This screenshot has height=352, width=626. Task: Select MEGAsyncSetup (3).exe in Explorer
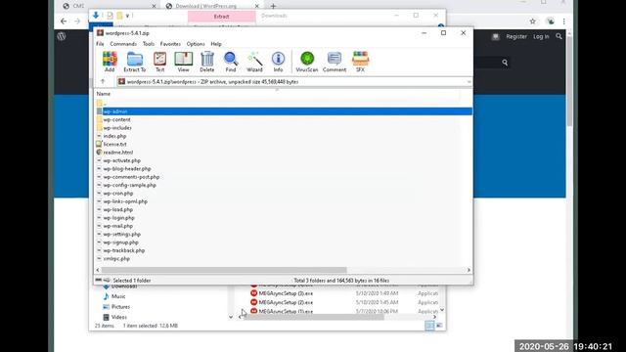pos(286,293)
